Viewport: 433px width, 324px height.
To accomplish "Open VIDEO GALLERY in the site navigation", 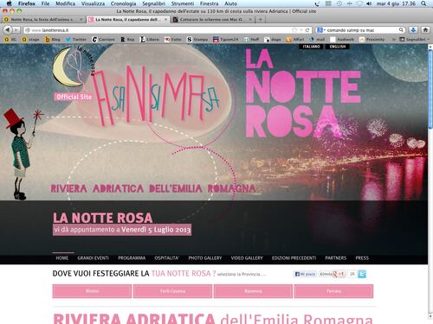I will (247, 258).
